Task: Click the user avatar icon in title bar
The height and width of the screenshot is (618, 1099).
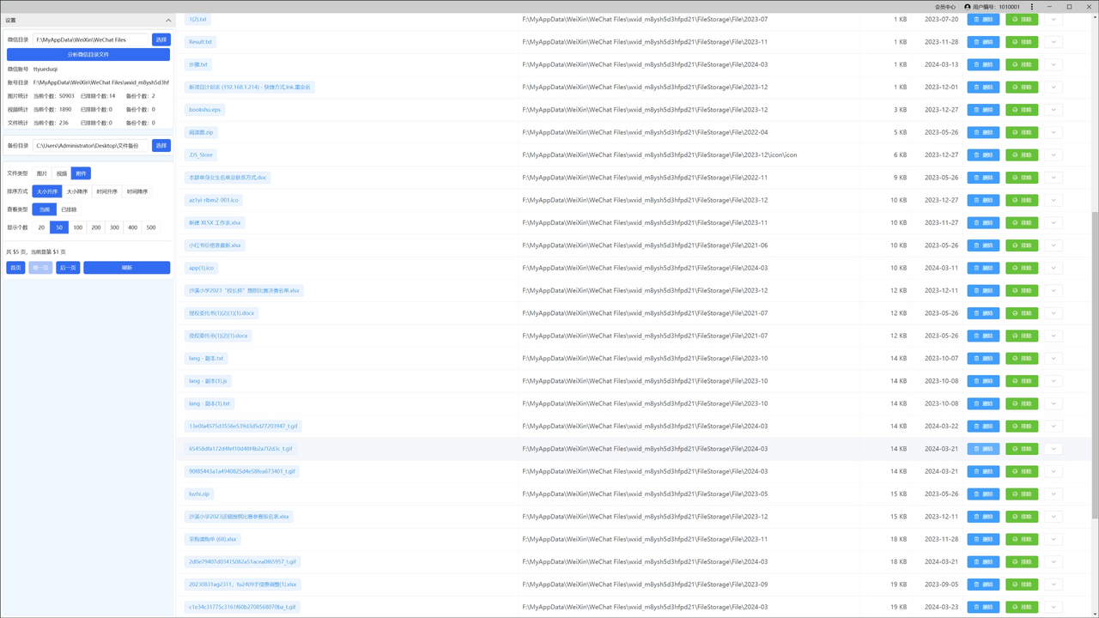Action: pyautogui.click(x=968, y=7)
